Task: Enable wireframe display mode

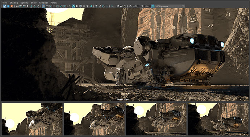Action: (70, 6)
